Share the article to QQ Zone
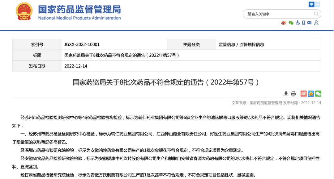Image resolution: width=334 pixels, height=179 pixels. click(310, 94)
